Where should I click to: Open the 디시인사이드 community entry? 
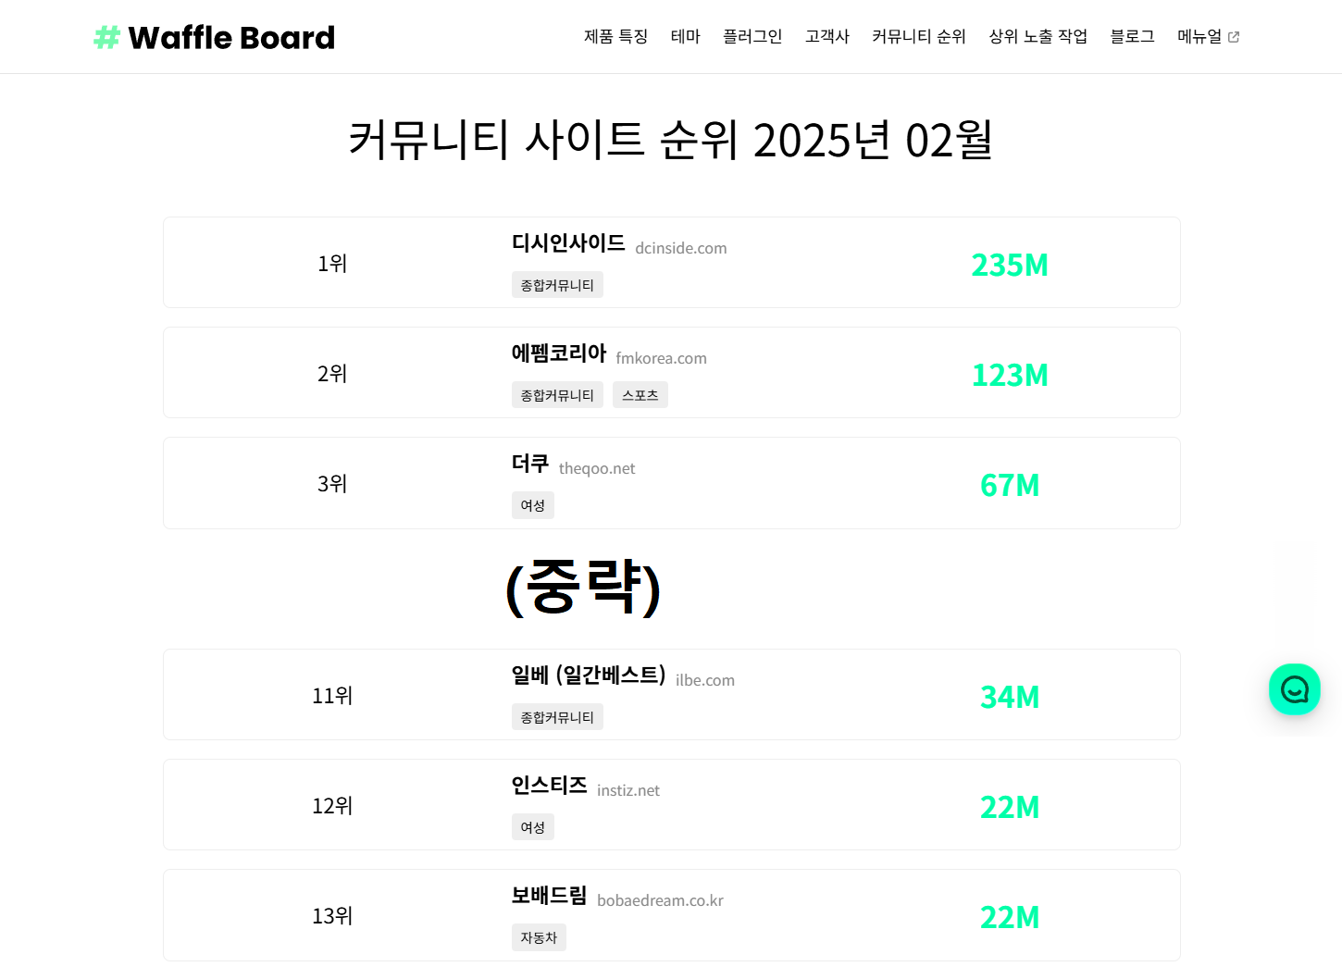point(568,243)
